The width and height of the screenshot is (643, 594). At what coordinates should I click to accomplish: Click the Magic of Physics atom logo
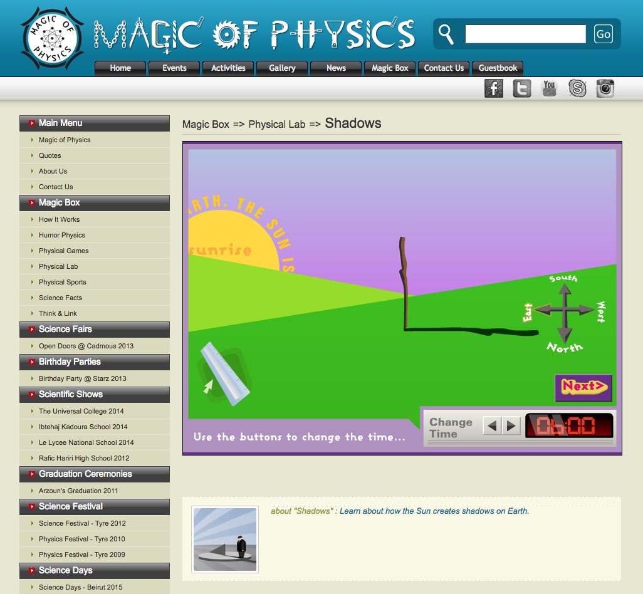point(52,38)
